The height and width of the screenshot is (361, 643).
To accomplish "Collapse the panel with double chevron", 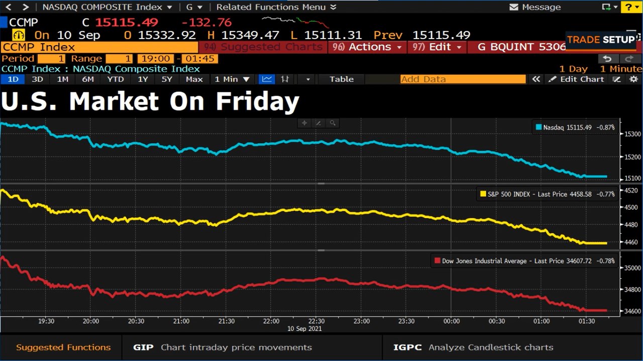I will [x=536, y=79].
